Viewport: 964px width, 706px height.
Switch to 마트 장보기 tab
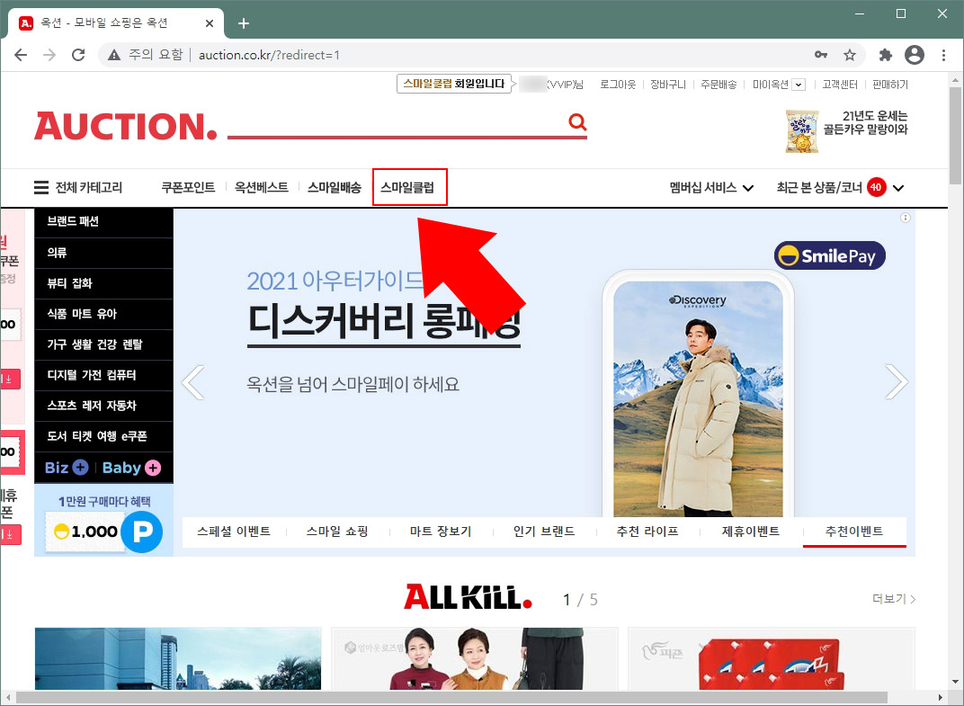tap(441, 532)
